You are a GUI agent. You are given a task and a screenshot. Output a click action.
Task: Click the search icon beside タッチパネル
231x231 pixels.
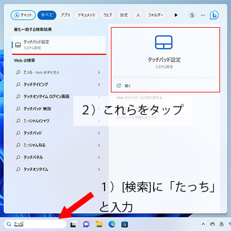(18, 157)
